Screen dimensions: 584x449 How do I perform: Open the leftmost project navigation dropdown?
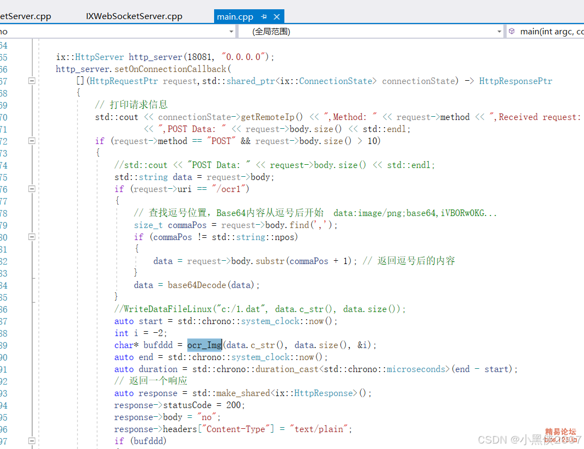coord(231,32)
